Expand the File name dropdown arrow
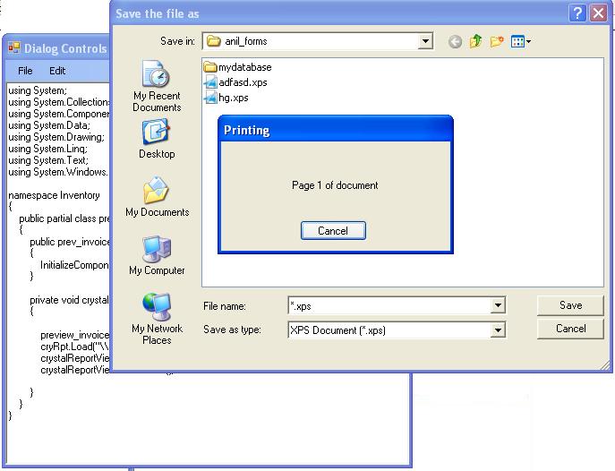The height and width of the screenshot is (471, 615). [x=498, y=305]
